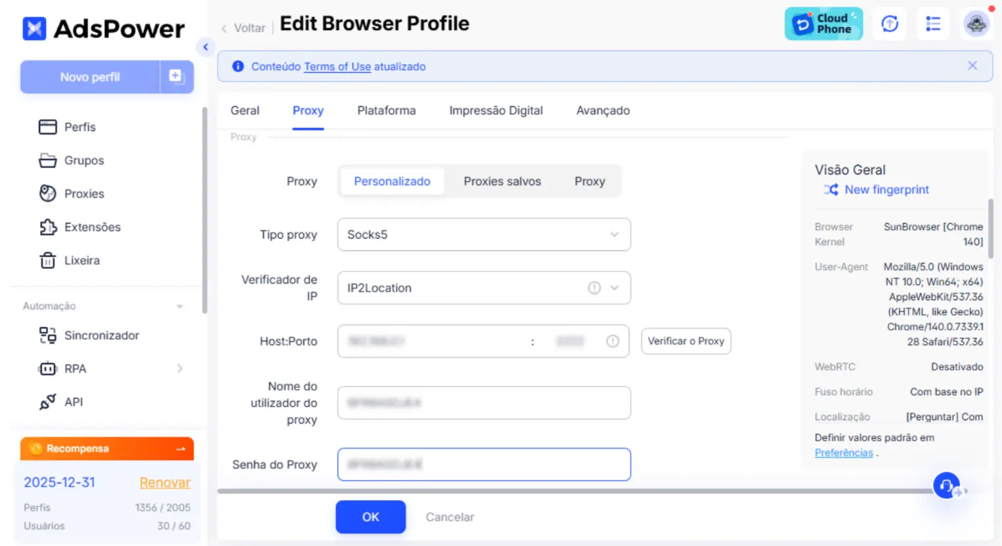Image resolution: width=1002 pixels, height=546 pixels.
Task: Open the Extensões sidebar item
Action: coord(92,227)
